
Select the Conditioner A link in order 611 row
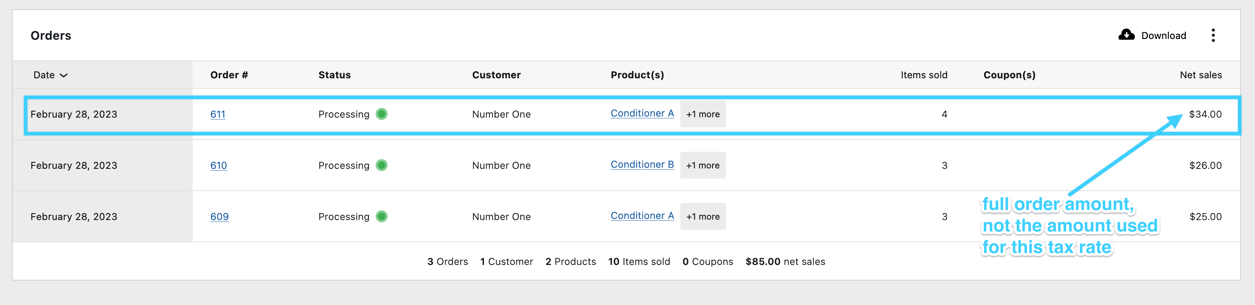point(642,113)
